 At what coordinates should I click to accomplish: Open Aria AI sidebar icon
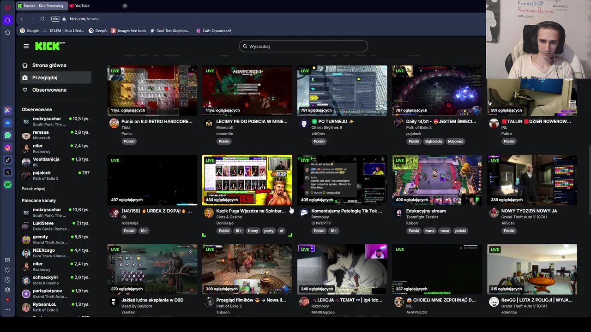7,111
